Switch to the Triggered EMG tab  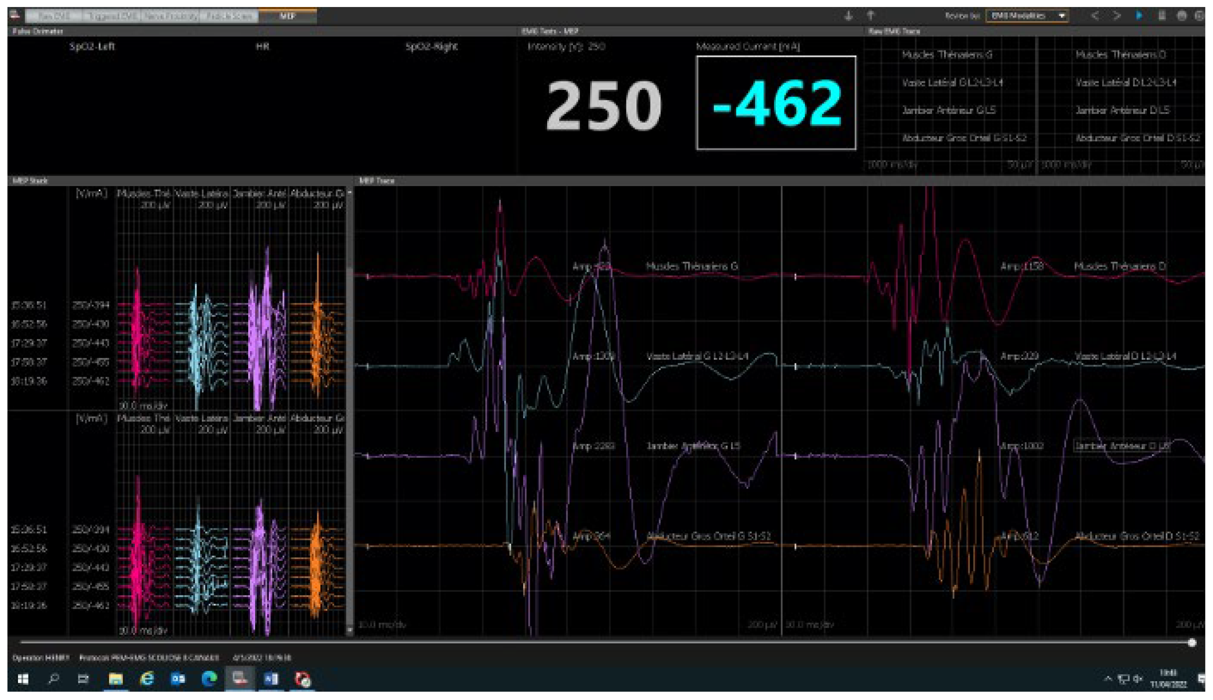[112, 16]
